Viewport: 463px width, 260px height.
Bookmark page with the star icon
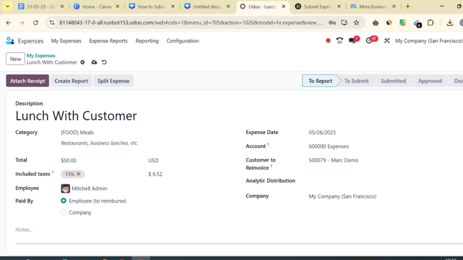click(x=357, y=23)
